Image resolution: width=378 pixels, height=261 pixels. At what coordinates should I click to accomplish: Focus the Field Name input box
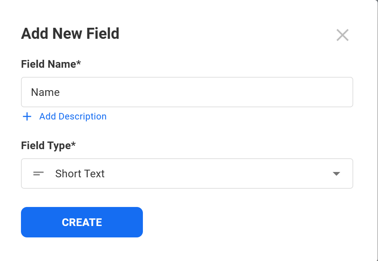pyautogui.click(x=187, y=92)
